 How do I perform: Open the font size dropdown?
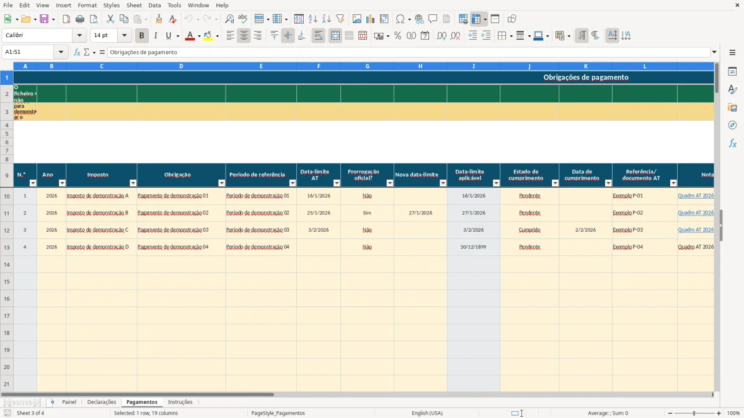pos(124,36)
